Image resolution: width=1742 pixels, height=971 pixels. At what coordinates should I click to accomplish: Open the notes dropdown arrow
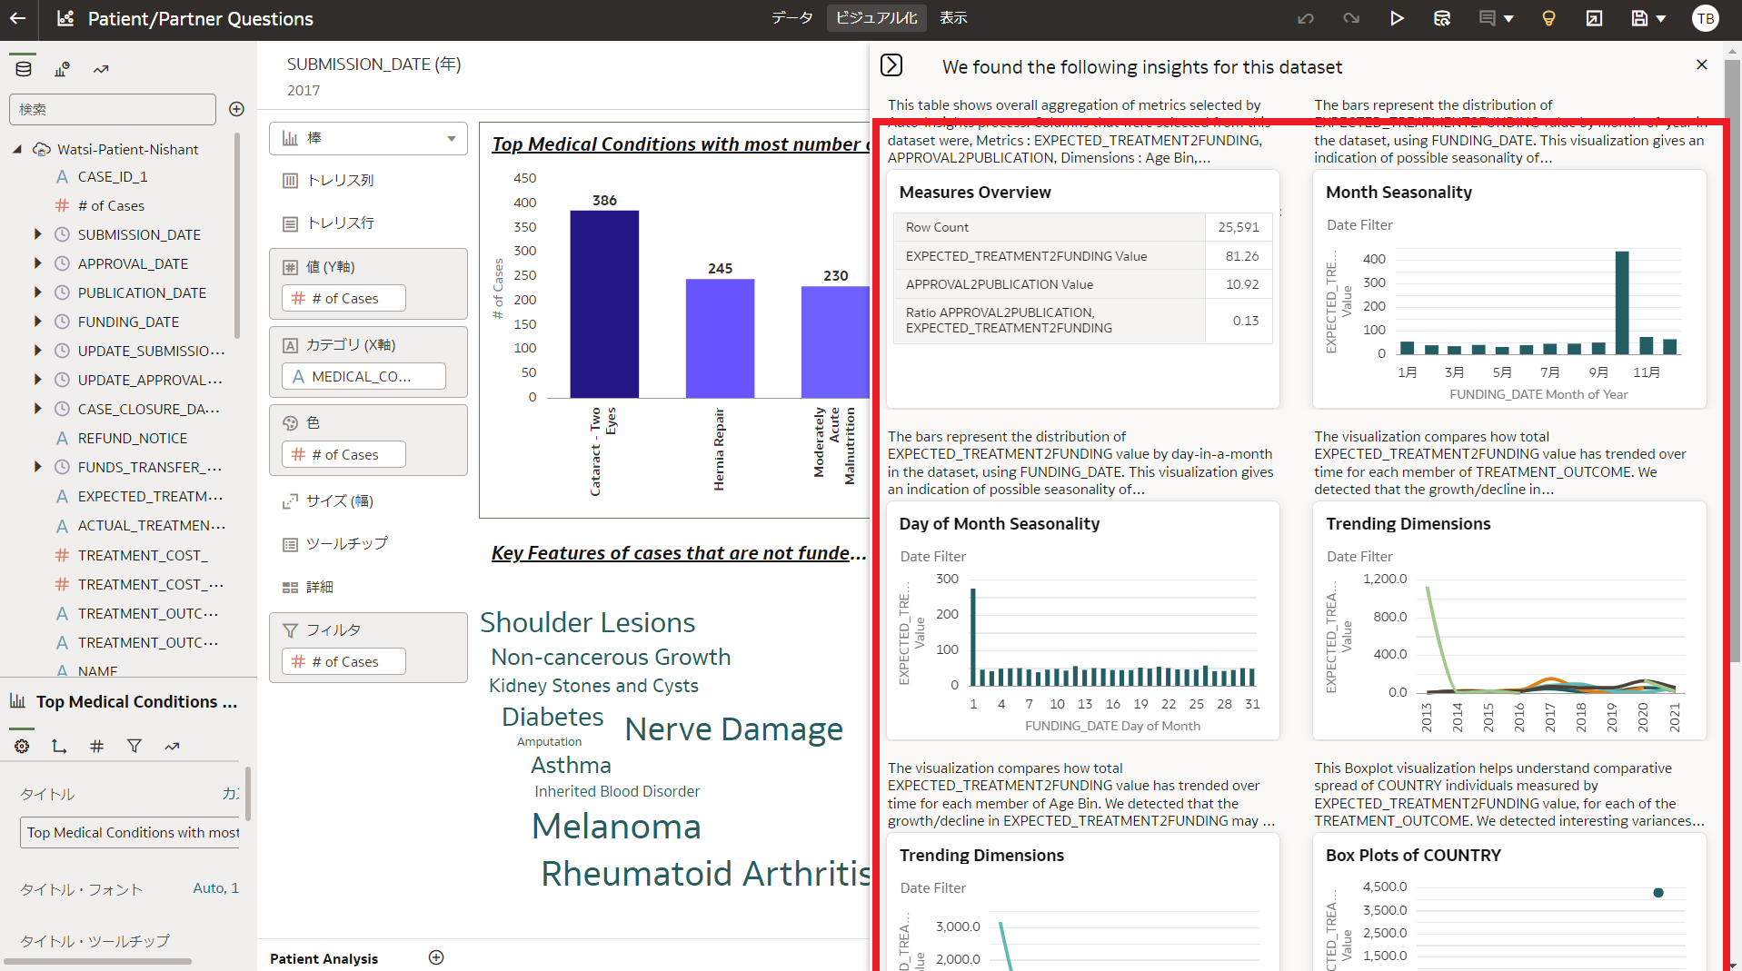(1508, 19)
